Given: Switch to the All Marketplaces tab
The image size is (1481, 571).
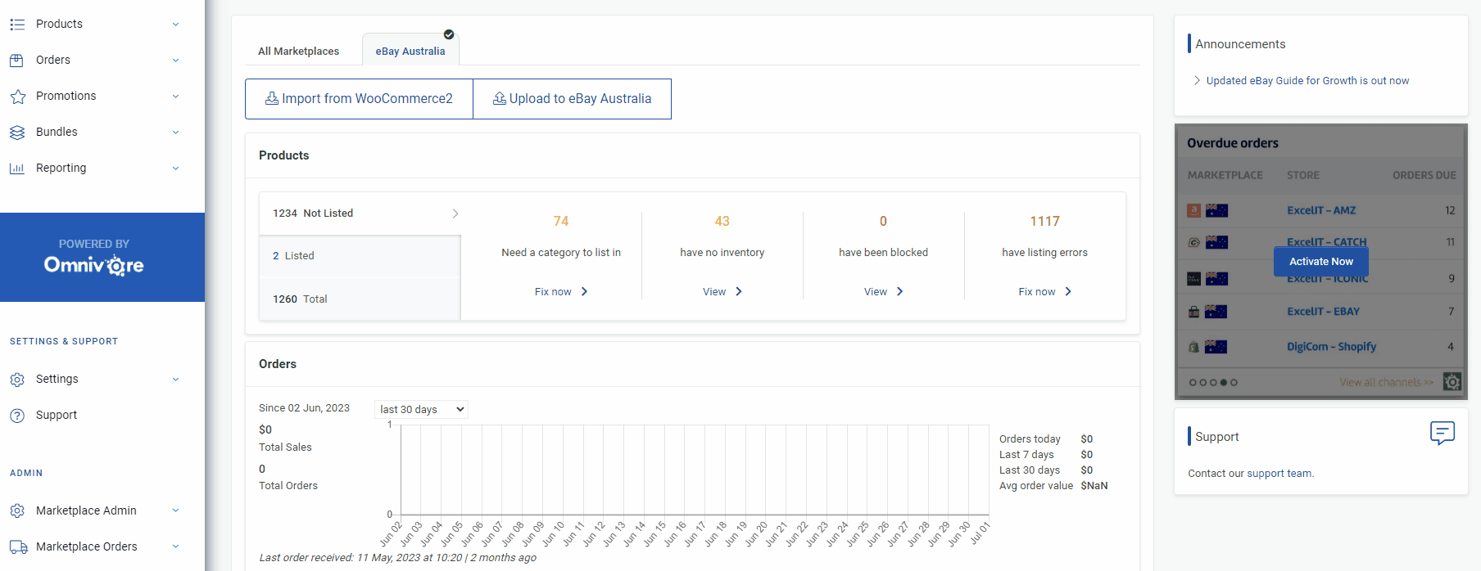Looking at the screenshot, I should 298,51.
